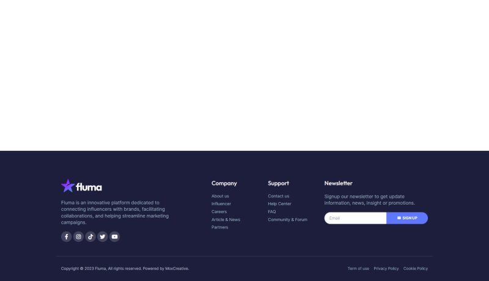Open the About us link
Screen dimensions: 489x281
[x=220, y=196]
